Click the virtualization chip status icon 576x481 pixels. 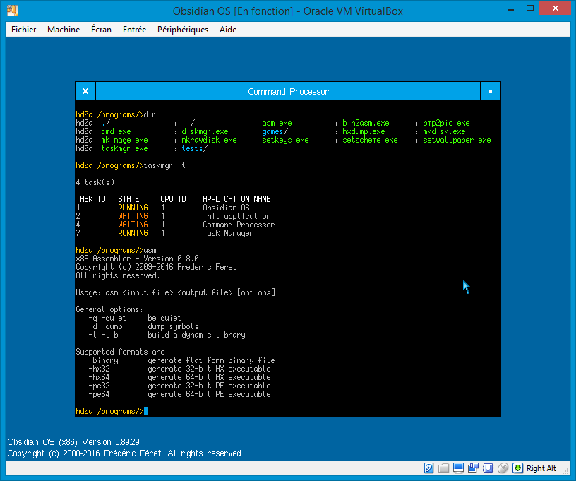point(488,468)
